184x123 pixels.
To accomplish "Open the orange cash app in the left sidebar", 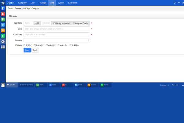I will pyautogui.click(x=3, y=30).
